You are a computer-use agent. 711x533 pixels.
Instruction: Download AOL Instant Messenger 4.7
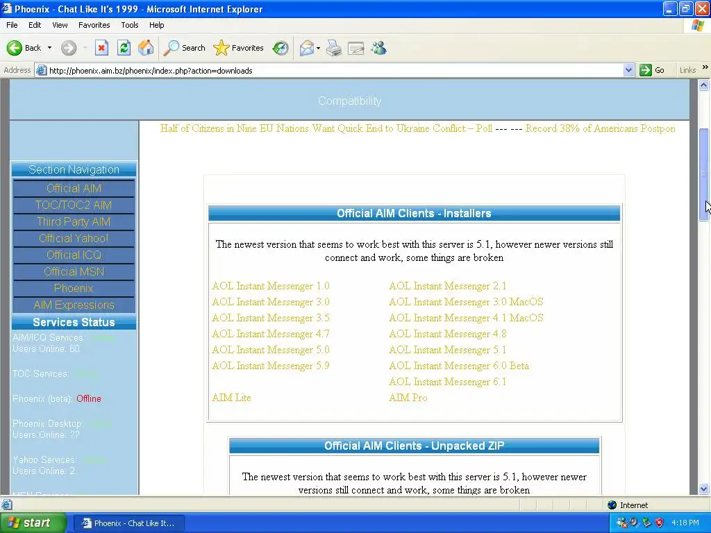tap(271, 334)
